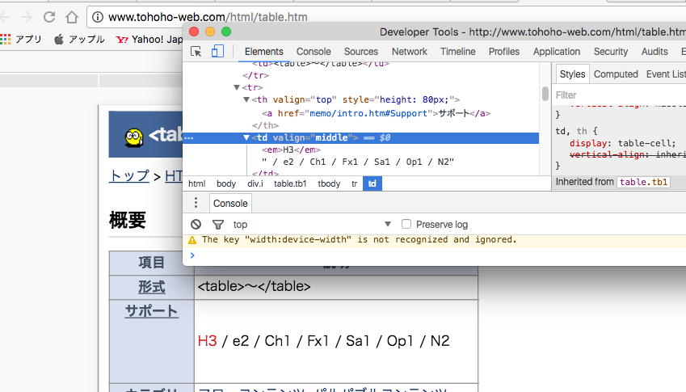Open console filter funnel icon

coord(218,225)
